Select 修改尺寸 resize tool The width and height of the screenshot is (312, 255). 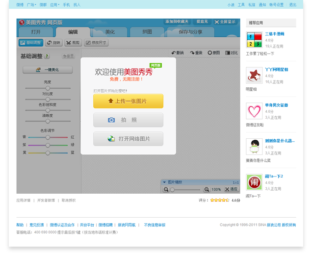pos(96,43)
